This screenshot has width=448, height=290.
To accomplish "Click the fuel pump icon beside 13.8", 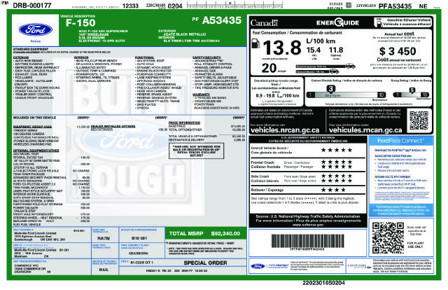I will point(255,43).
